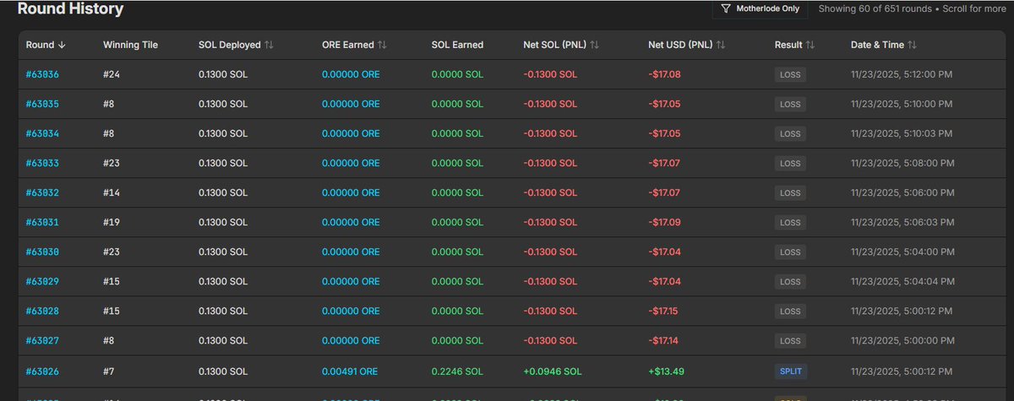Click the -$17.08 net USD value
The height and width of the screenshot is (401, 1014).
click(x=664, y=74)
